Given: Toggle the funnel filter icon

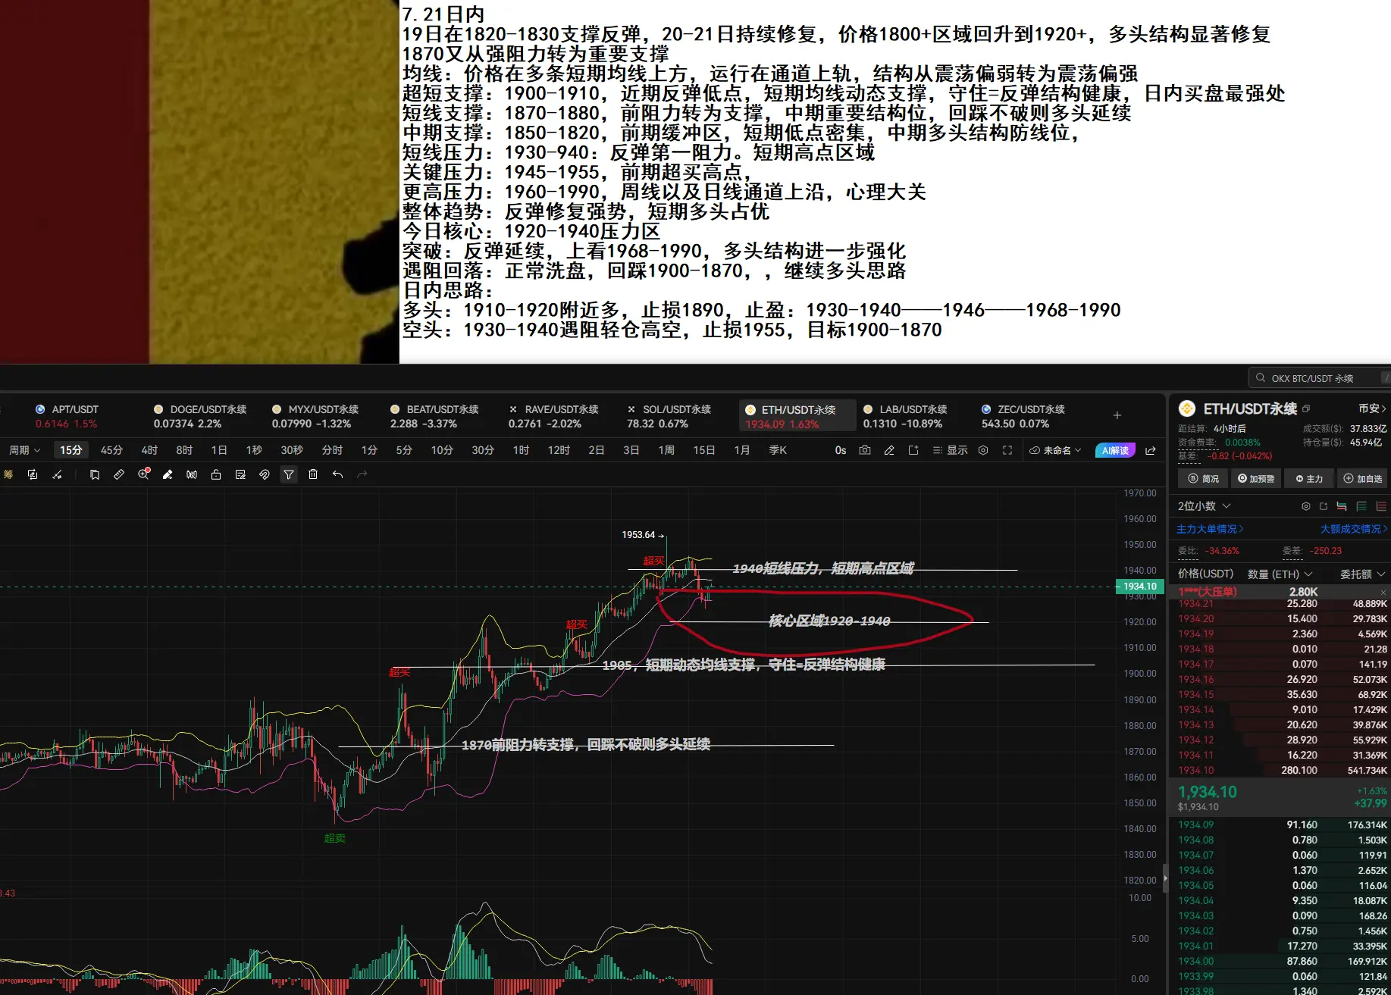Looking at the screenshot, I should 289,474.
